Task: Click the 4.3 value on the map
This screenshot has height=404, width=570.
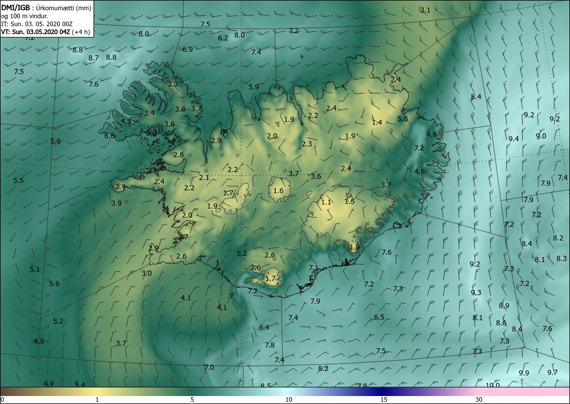Action: point(126,121)
